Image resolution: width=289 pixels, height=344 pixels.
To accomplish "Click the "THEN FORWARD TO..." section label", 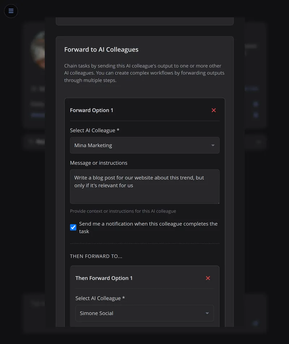I will pyautogui.click(x=96, y=256).
